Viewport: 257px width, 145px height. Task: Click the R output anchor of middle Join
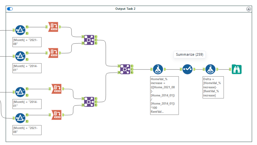(x=132, y=72)
